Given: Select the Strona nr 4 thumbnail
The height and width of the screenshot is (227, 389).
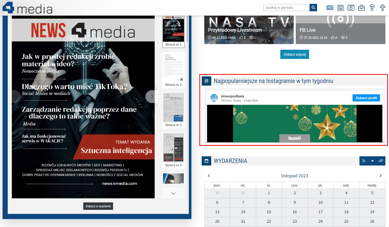Looking at the screenshot, I should (173, 150).
